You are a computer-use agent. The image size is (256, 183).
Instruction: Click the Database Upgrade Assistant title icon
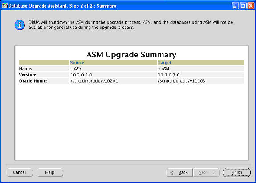pos(5,5)
